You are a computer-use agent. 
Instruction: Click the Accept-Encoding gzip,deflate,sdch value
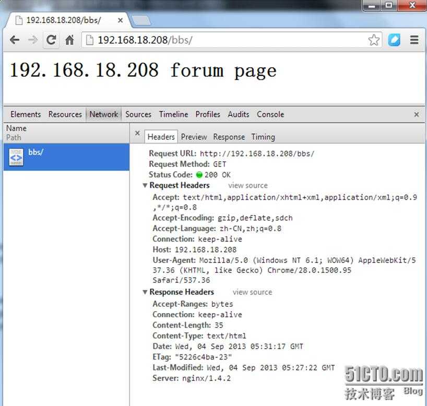[255, 218]
